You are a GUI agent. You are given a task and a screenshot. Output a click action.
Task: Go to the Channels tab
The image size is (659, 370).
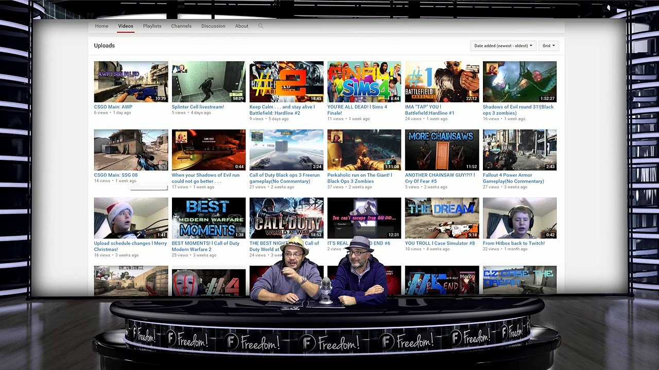[x=181, y=26]
